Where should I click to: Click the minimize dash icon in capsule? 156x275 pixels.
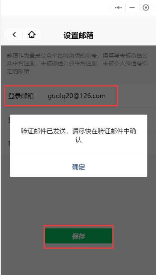coord(132,8)
